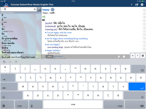Open the share/export icon
Screen dimensions: 146x109
(137, 4)
